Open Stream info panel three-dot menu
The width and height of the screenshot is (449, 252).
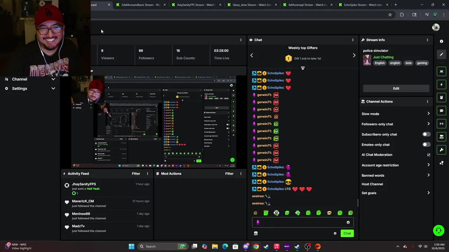click(427, 40)
